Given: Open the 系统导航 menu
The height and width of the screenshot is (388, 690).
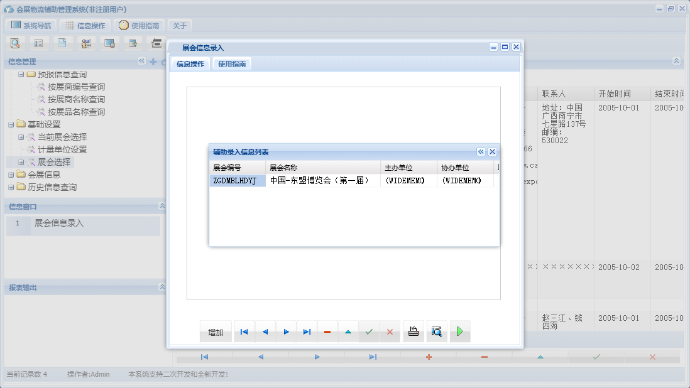Looking at the screenshot, I should [31, 26].
